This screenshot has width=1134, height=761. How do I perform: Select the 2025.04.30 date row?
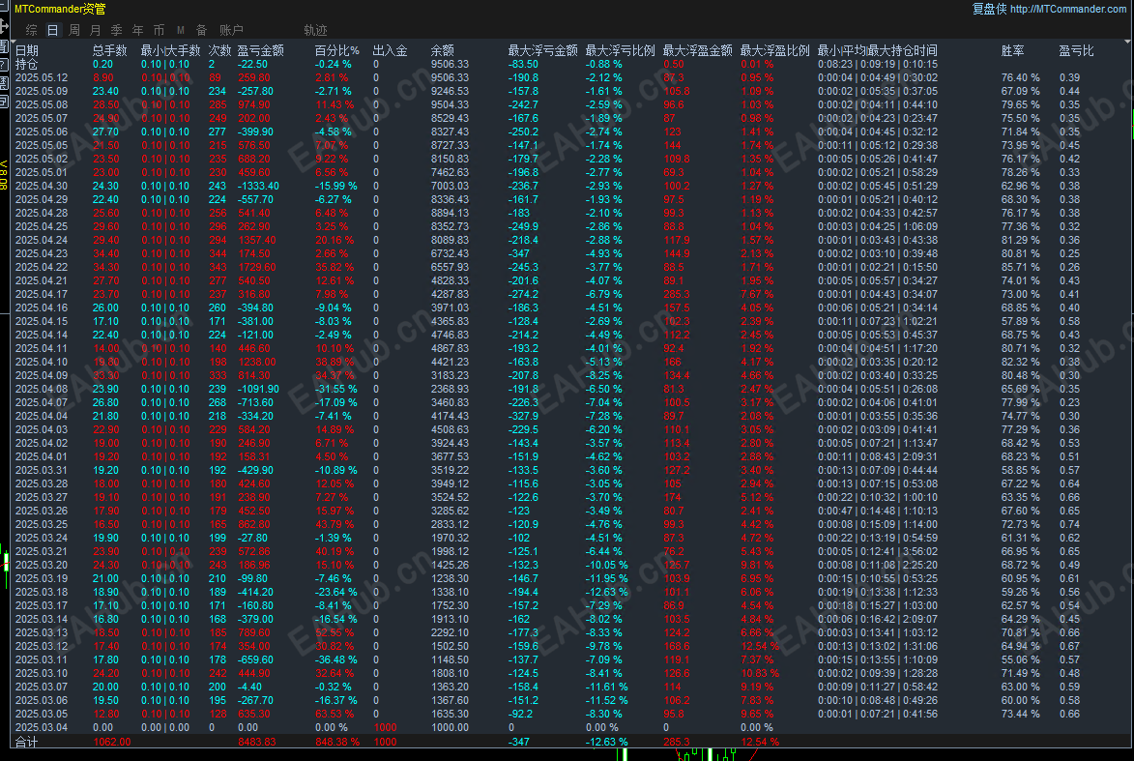(42, 186)
